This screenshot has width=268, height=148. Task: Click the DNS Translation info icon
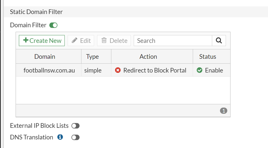(x=60, y=137)
